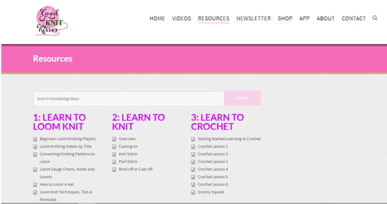
Task: Click document icon beside Crochet Lesson 3
Action: (193, 162)
